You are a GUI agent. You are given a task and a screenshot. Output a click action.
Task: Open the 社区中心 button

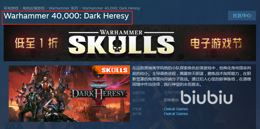tap(242, 16)
